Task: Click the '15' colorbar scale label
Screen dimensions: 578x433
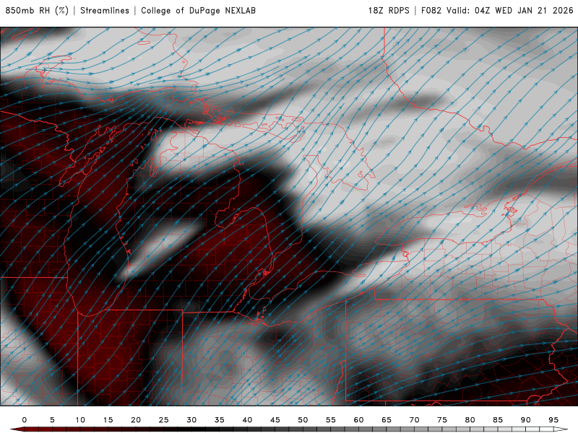Action: click(x=108, y=420)
